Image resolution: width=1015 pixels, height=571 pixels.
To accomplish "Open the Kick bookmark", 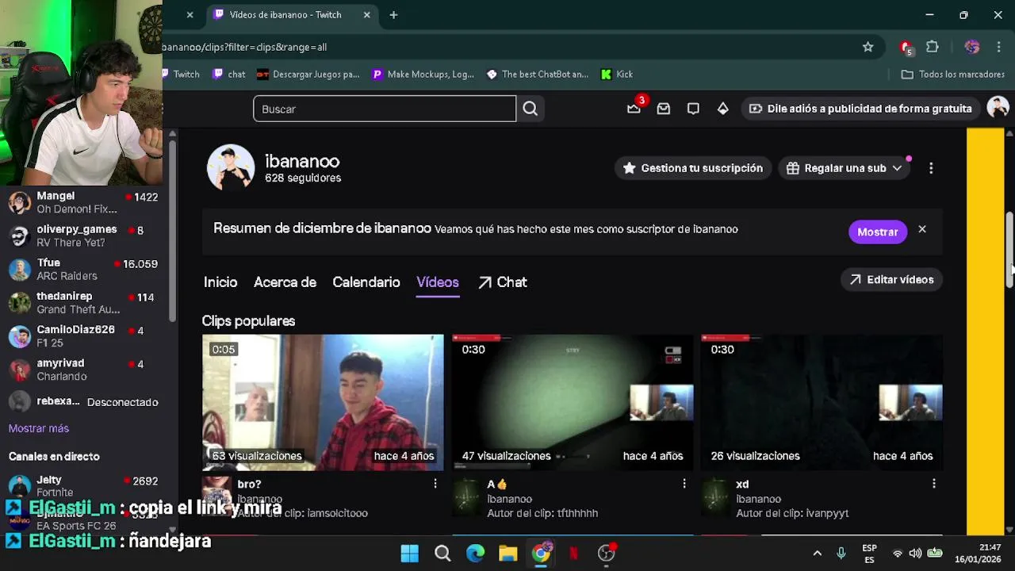I will pos(617,74).
